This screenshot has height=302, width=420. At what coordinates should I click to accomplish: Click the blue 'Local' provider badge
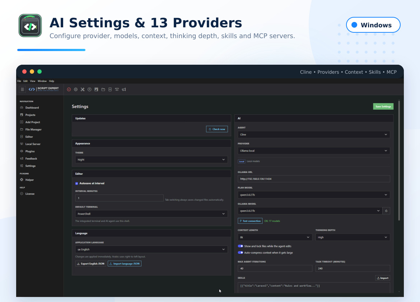242,161
